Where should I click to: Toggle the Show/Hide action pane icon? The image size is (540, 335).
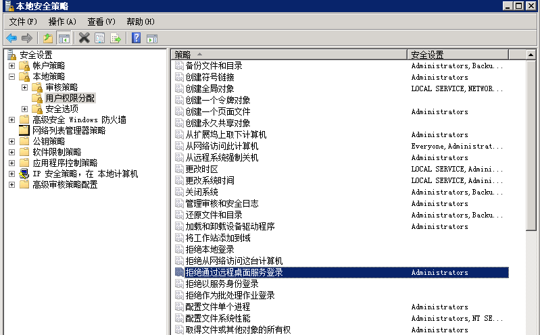pos(152,38)
